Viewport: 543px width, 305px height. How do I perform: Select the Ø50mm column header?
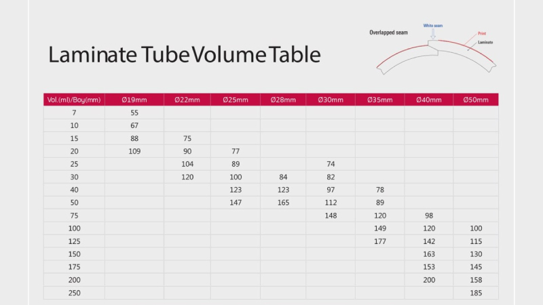[476, 100]
